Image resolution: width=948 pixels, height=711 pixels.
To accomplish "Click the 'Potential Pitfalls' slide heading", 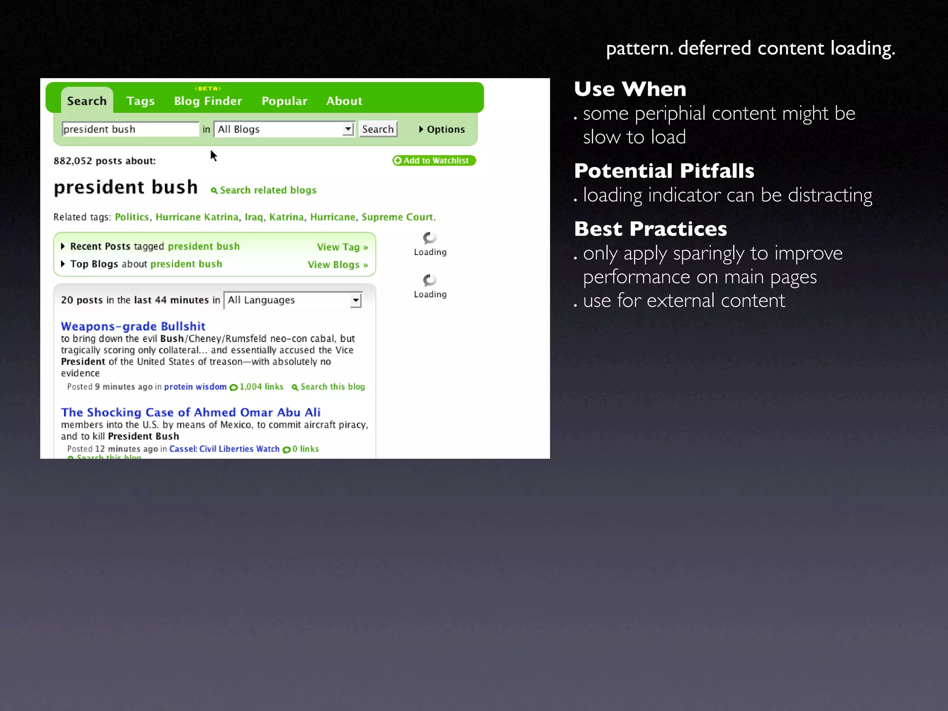I will coord(664,171).
